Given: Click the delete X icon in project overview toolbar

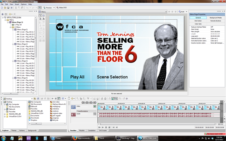Looking at the screenshot, I should click(x=15, y=14).
